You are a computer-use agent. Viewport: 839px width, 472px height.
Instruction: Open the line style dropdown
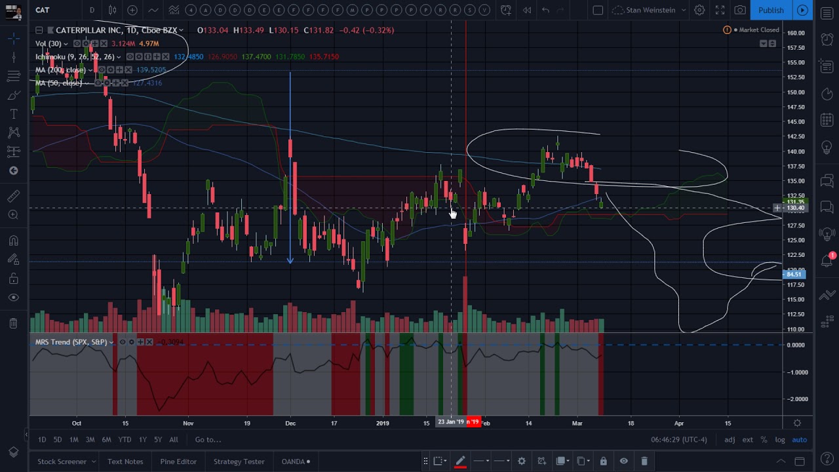point(502,462)
